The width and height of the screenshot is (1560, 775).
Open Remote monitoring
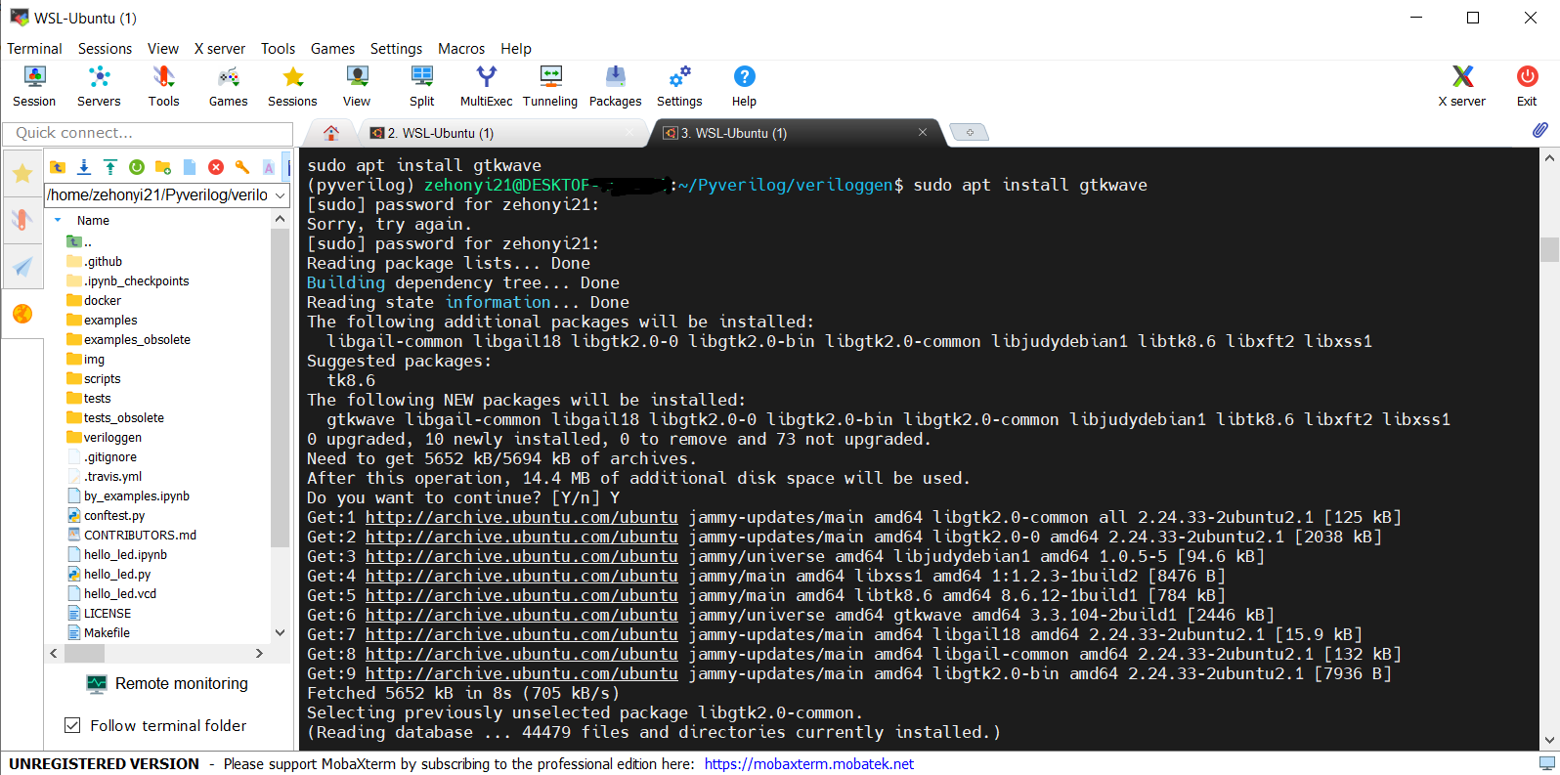click(x=167, y=683)
